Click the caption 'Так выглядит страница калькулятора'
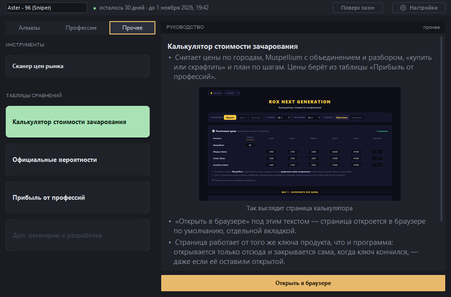Viewport: 451px width, 297px height. [299, 208]
